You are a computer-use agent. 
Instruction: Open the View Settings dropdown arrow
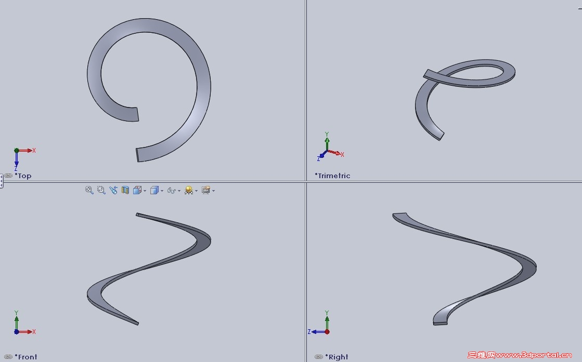(213, 191)
